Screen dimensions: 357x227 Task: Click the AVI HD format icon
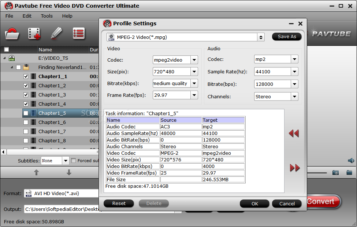point(29,194)
